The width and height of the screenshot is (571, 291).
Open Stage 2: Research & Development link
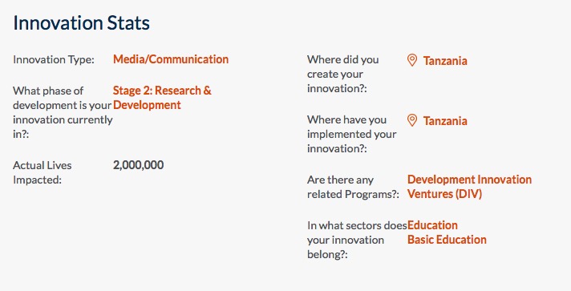pos(162,98)
